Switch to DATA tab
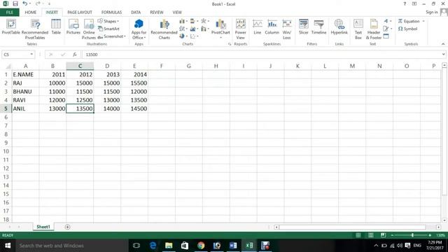The width and height of the screenshot is (448, 252). [x=136, y=13]
